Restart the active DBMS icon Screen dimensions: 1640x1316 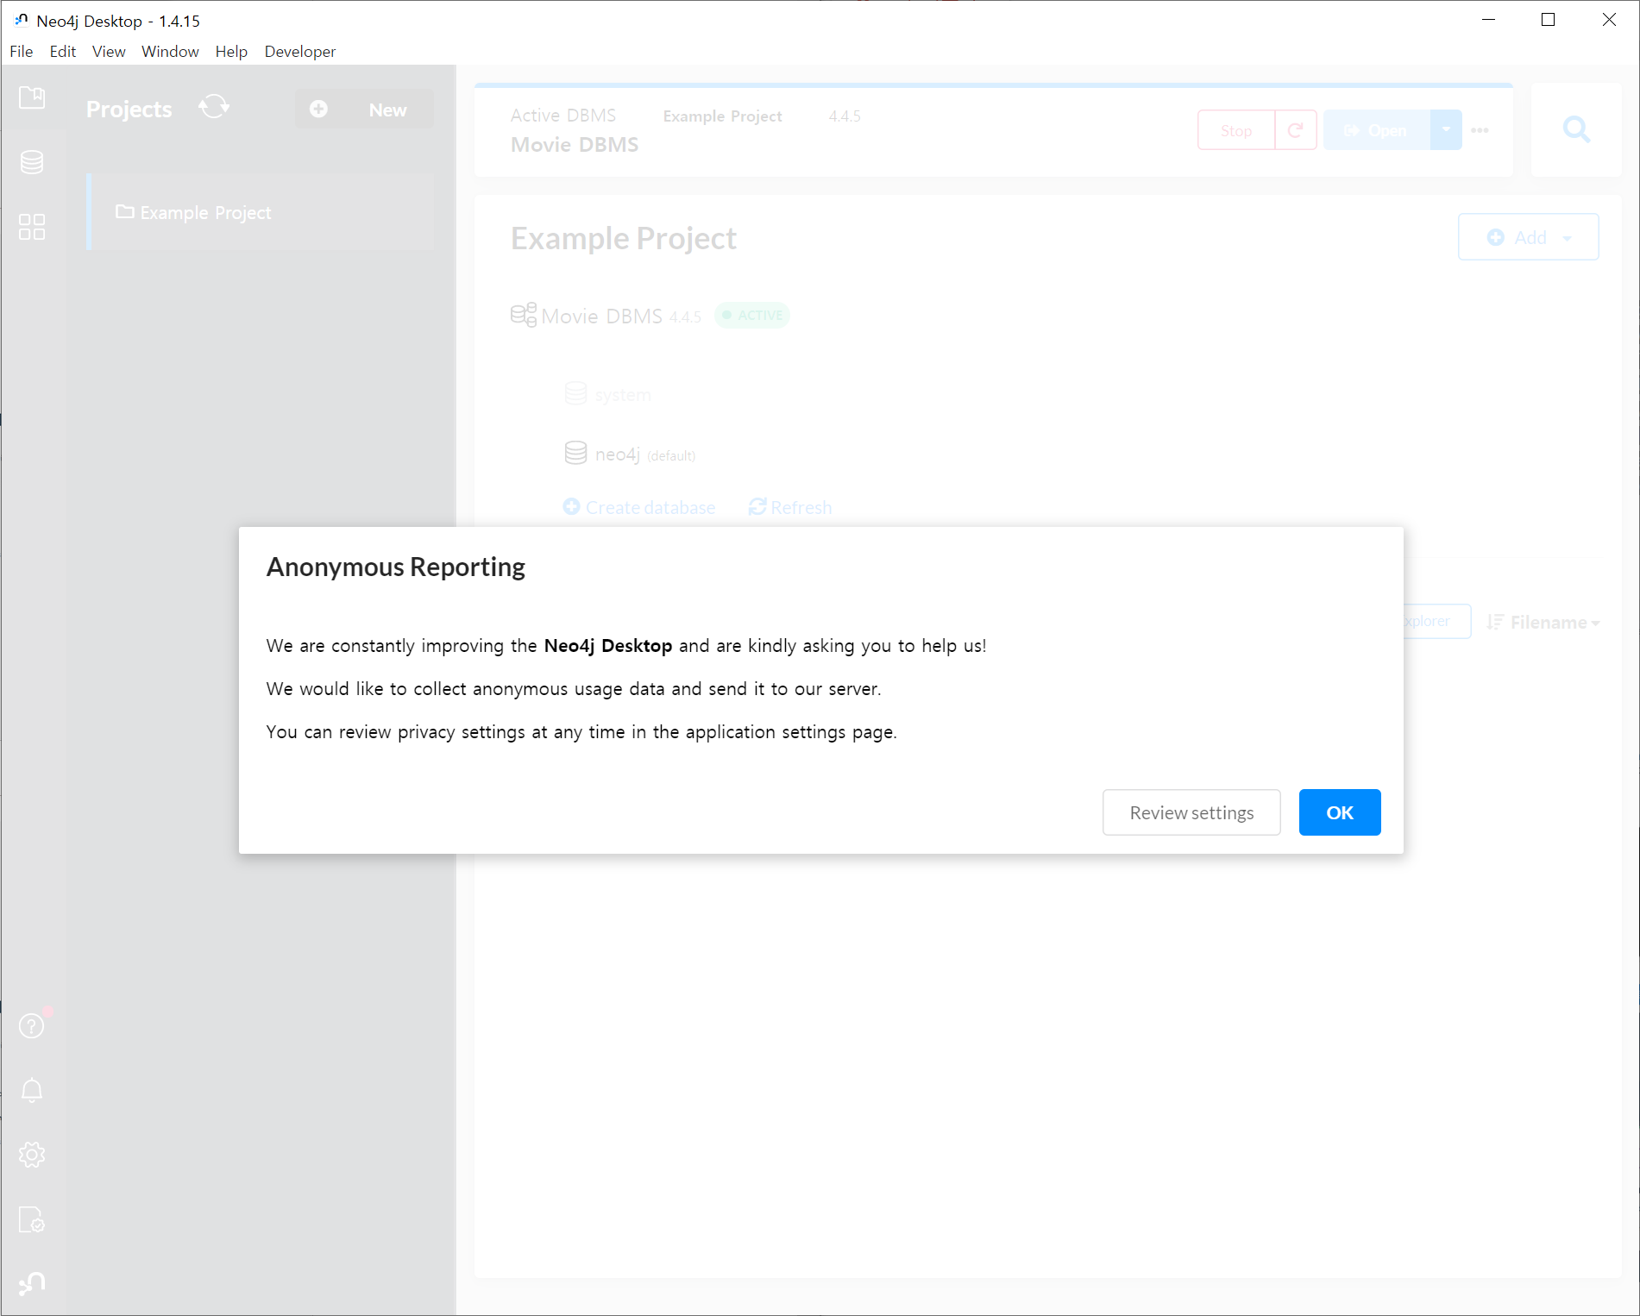1296,130
